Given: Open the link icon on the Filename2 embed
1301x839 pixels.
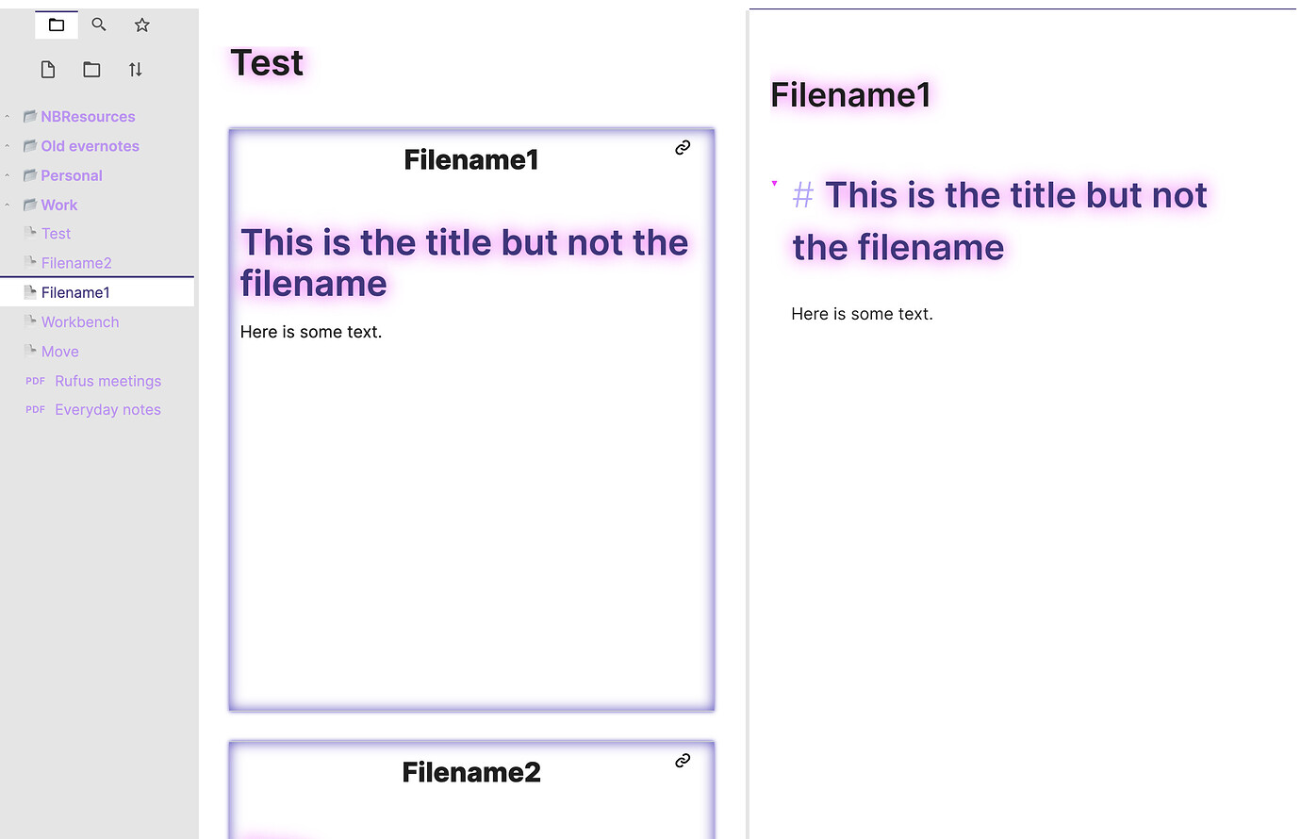Looking at the screenshot, I should point(683,760).
